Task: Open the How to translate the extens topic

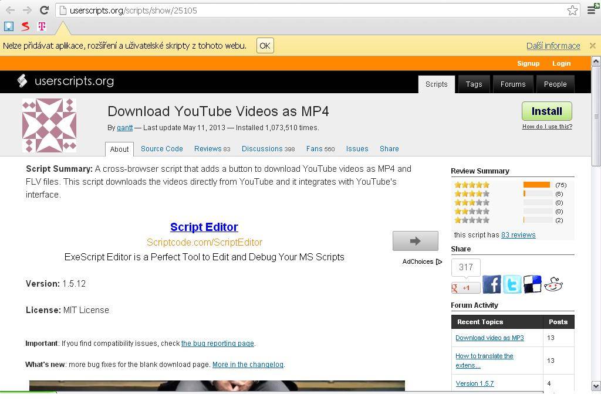Action: pos(484,361)
